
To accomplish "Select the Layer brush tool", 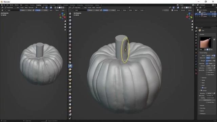I will pos(70,31).
